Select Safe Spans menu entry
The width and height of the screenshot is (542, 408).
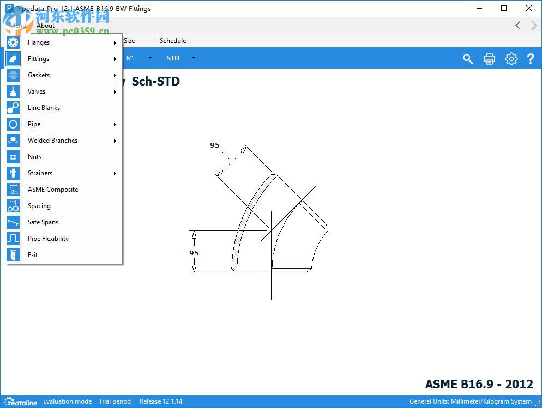(x=64, y=222)
